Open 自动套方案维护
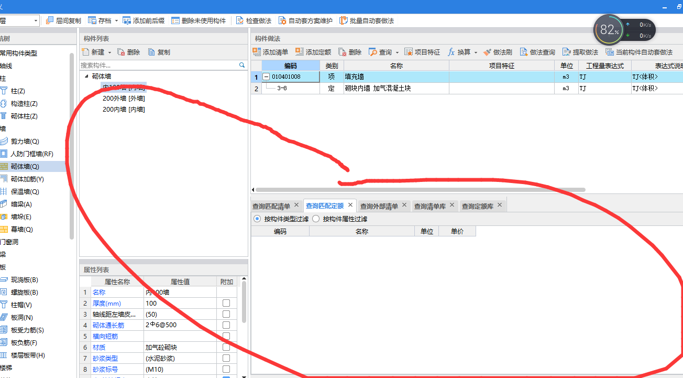Screen dimensions: 683x378 pyautogui.click(x=305, y=20)
